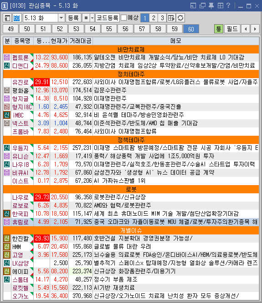262x303 pixels.
Task: Click the 신 badge icon on 한진칼 row
Action: (7, 238)
